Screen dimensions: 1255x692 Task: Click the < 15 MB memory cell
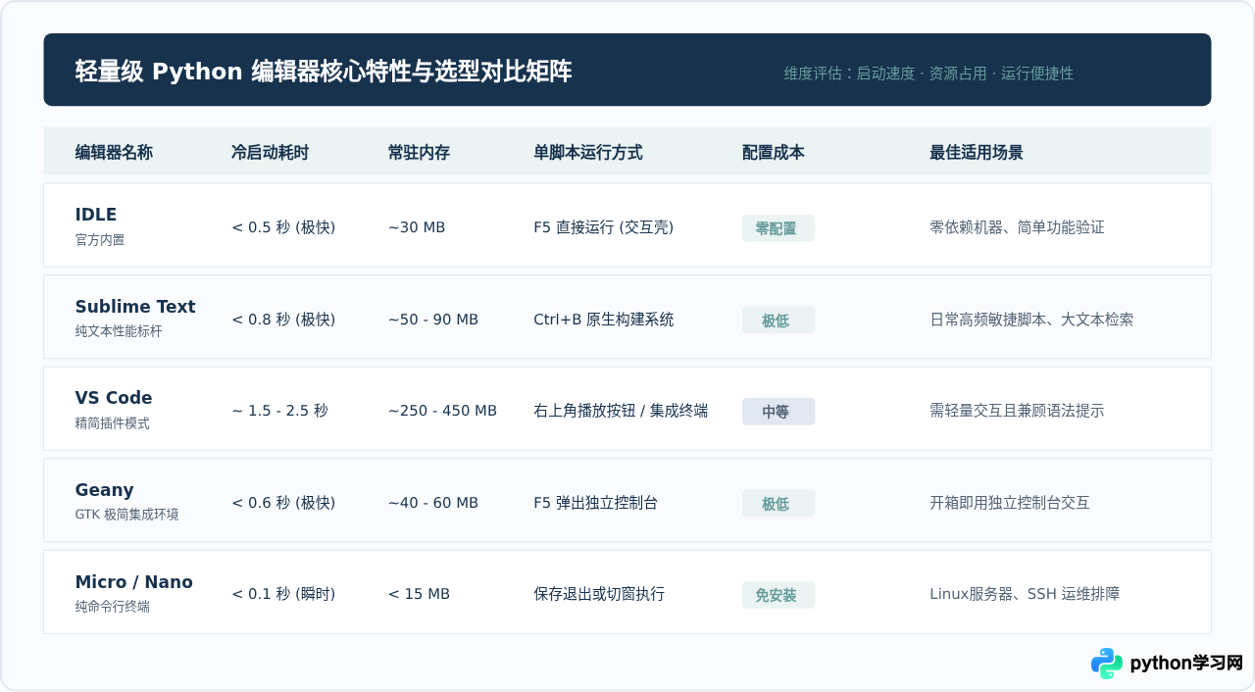[x=419, y=594]
